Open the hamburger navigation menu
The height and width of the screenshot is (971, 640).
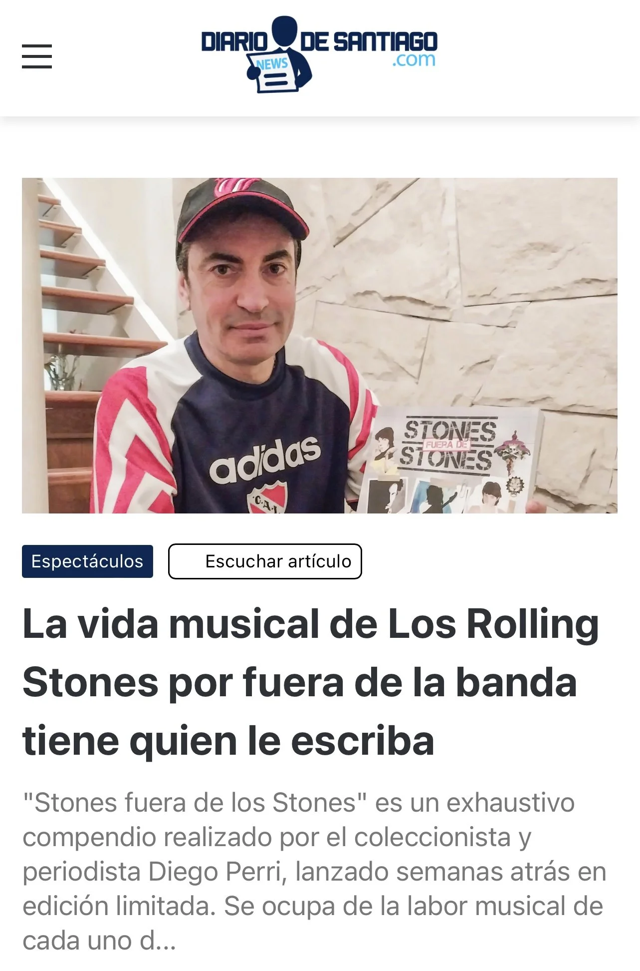click(x=37, y=56)
